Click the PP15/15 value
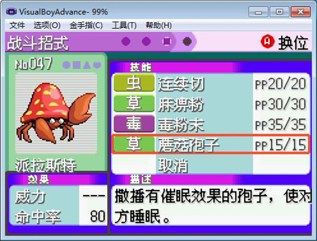The image size is (317, 241). [x=280, y=145]
